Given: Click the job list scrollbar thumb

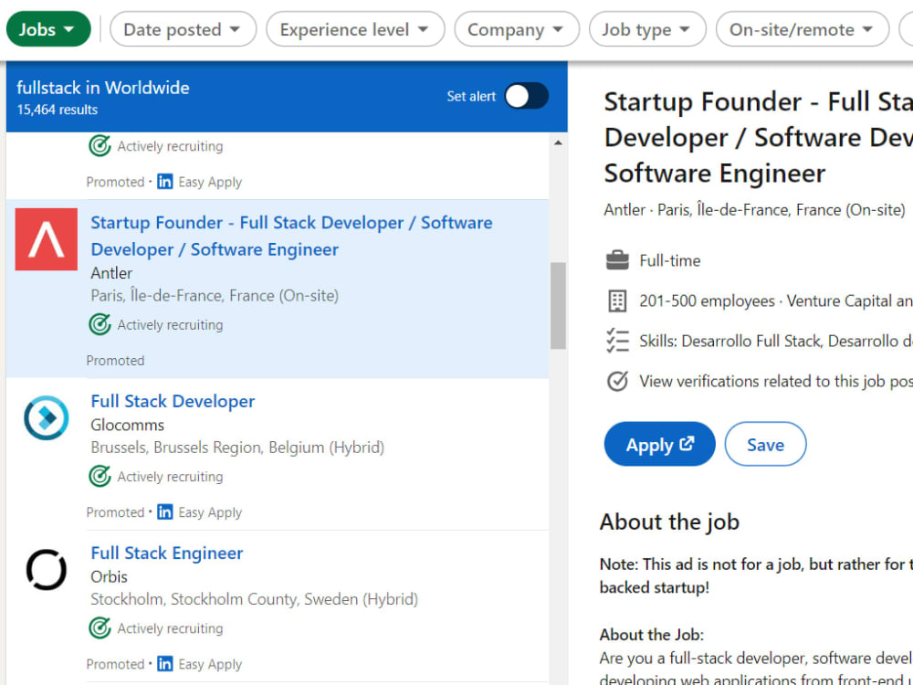Looking at the screenshot, I should pyautogui.click(x=558, y=306).
